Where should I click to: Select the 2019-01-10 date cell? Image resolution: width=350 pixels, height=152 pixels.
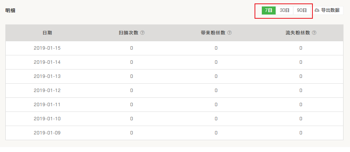(47, 119)
